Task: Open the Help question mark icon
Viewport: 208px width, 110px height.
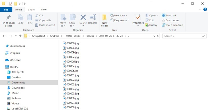Action: (x=205, y=9)
